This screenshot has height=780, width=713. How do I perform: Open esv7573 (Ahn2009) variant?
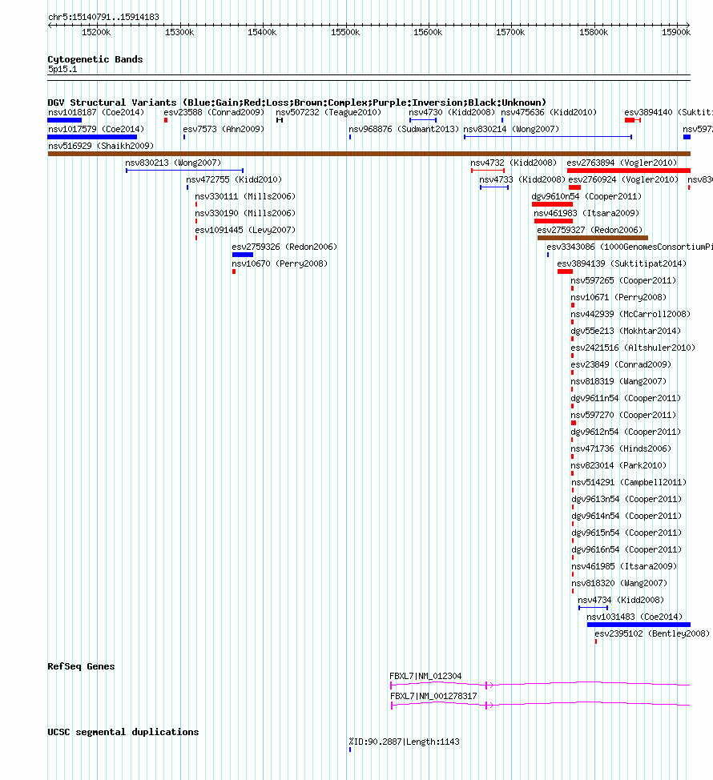224,130
